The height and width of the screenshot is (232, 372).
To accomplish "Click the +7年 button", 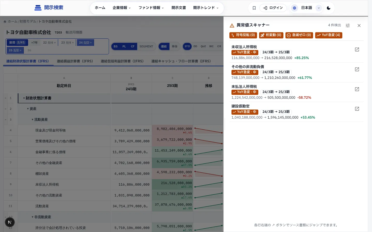I will 34,43.
